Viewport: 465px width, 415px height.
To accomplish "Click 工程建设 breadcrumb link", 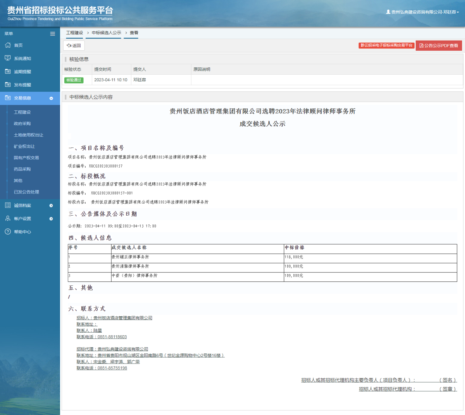I will [74, 33].
